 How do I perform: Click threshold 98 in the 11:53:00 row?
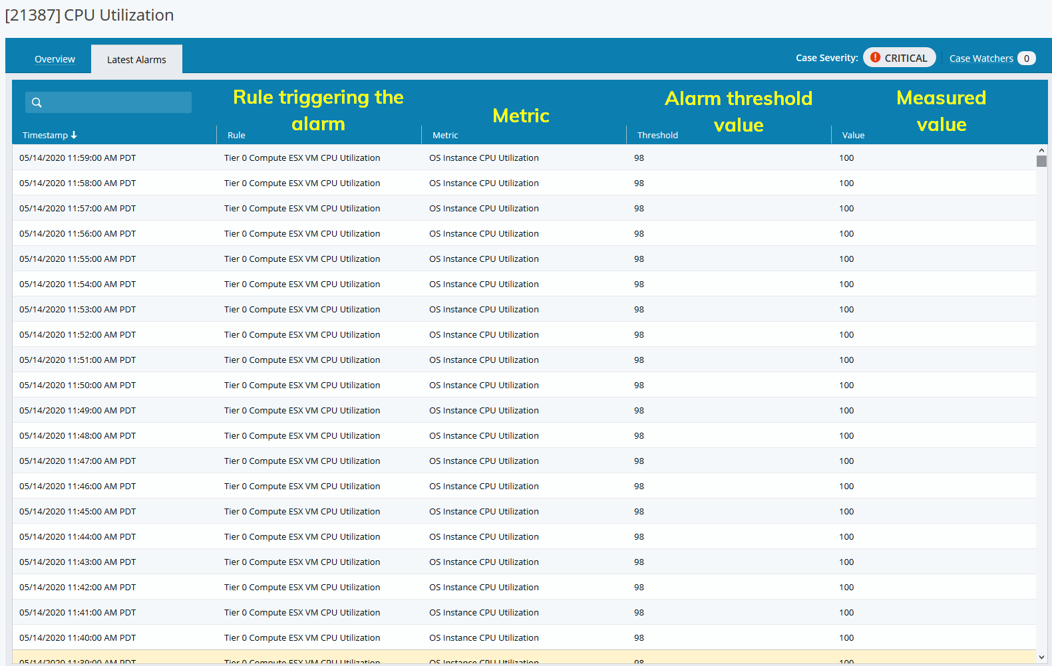pyautogui.click(x=639, y=310)
